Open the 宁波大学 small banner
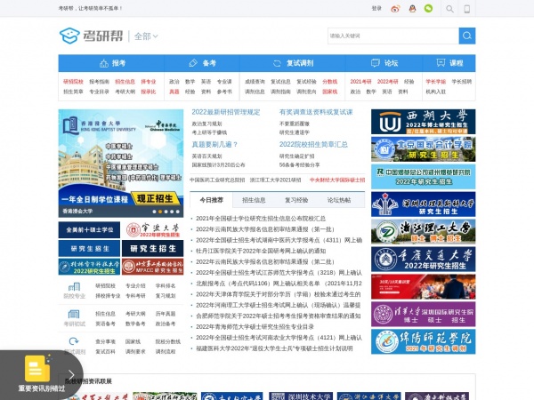Viewport: 534px width, 400px height. (x=152, y=230)
